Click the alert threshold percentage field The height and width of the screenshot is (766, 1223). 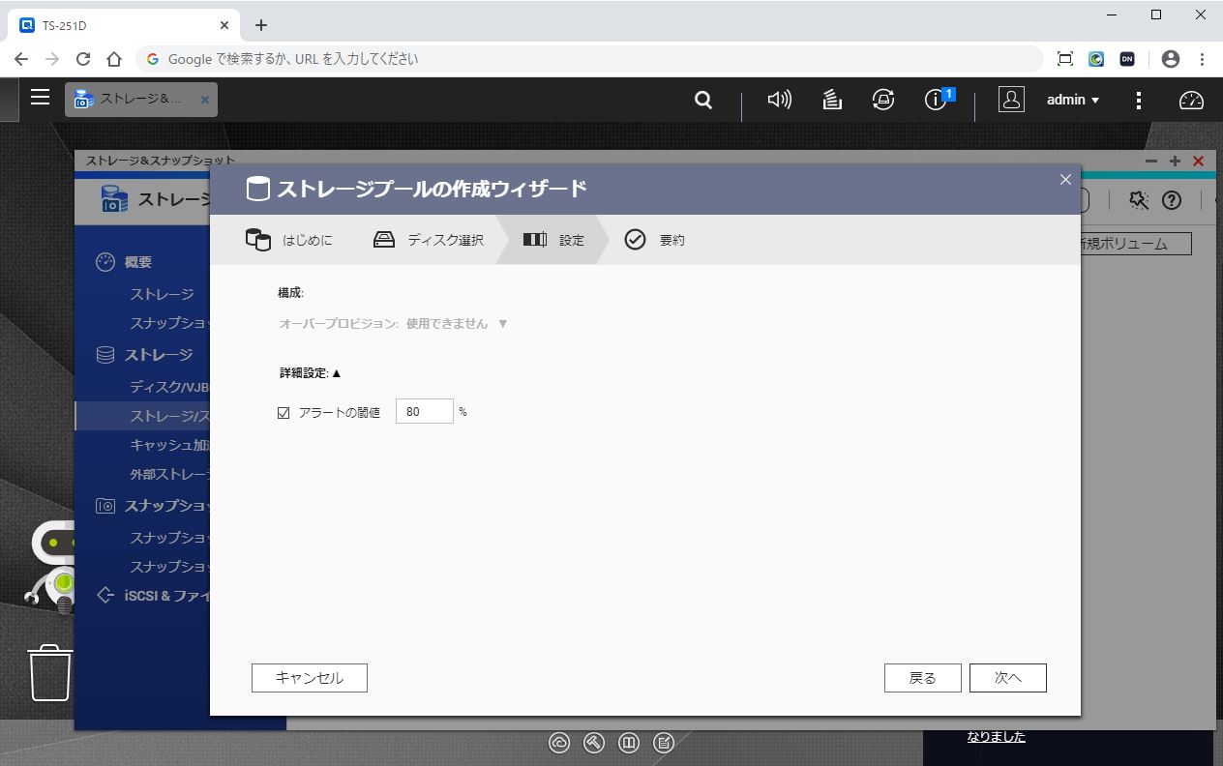[424, 412]
